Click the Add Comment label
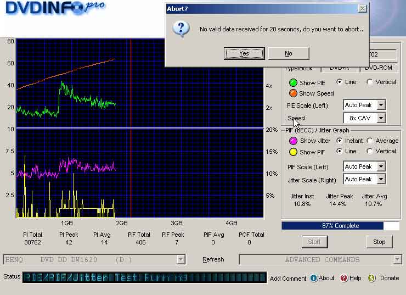 [x=288, y=279]
